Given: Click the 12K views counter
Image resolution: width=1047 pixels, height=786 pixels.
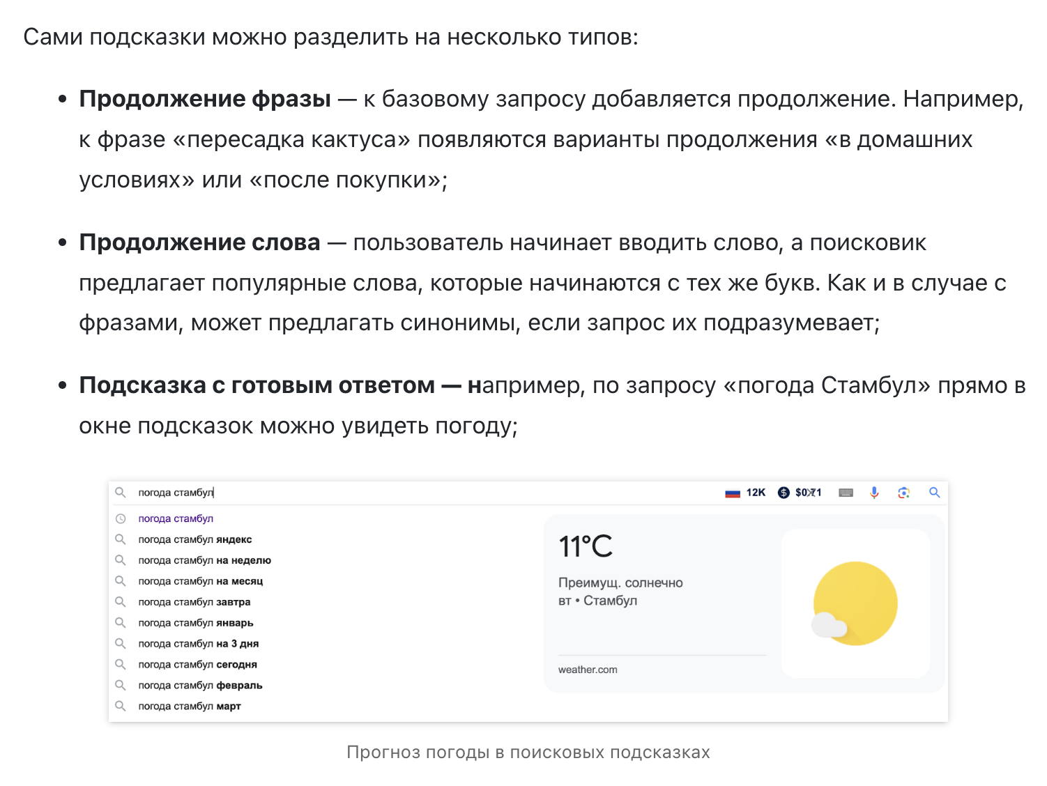Looking at the screenshot, I should coord(754,492).
